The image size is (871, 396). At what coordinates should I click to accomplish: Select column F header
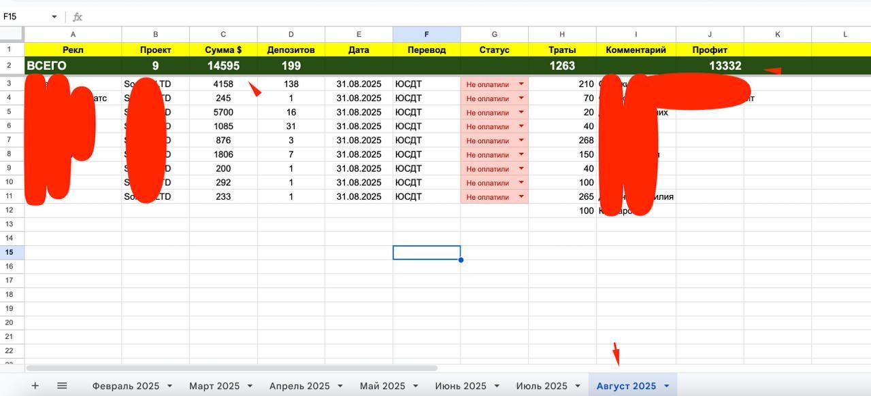pyautogui.click(x=427, y=34)
